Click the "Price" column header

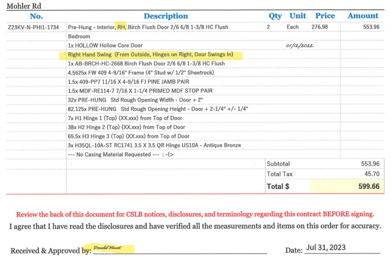(x=325, y=16)
